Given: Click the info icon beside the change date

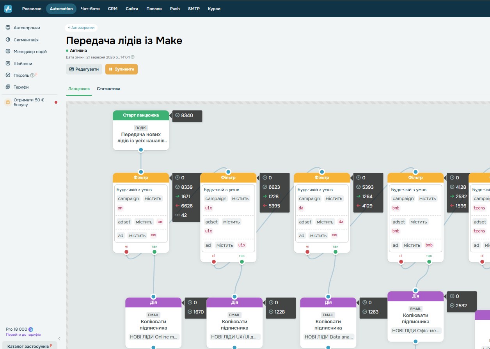Looking at the screenshot, I should click(133, 57).
